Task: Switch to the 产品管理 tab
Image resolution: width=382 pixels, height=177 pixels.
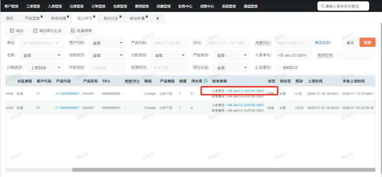Action: tap(32, 18)
